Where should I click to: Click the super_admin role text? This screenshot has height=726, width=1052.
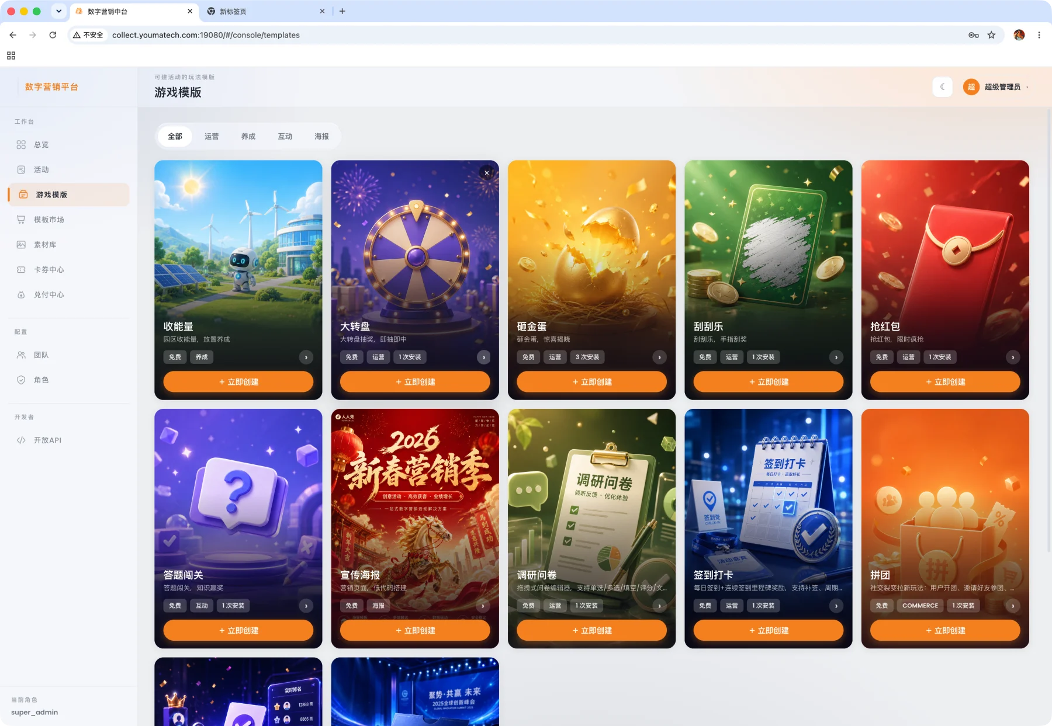[34, 713]
